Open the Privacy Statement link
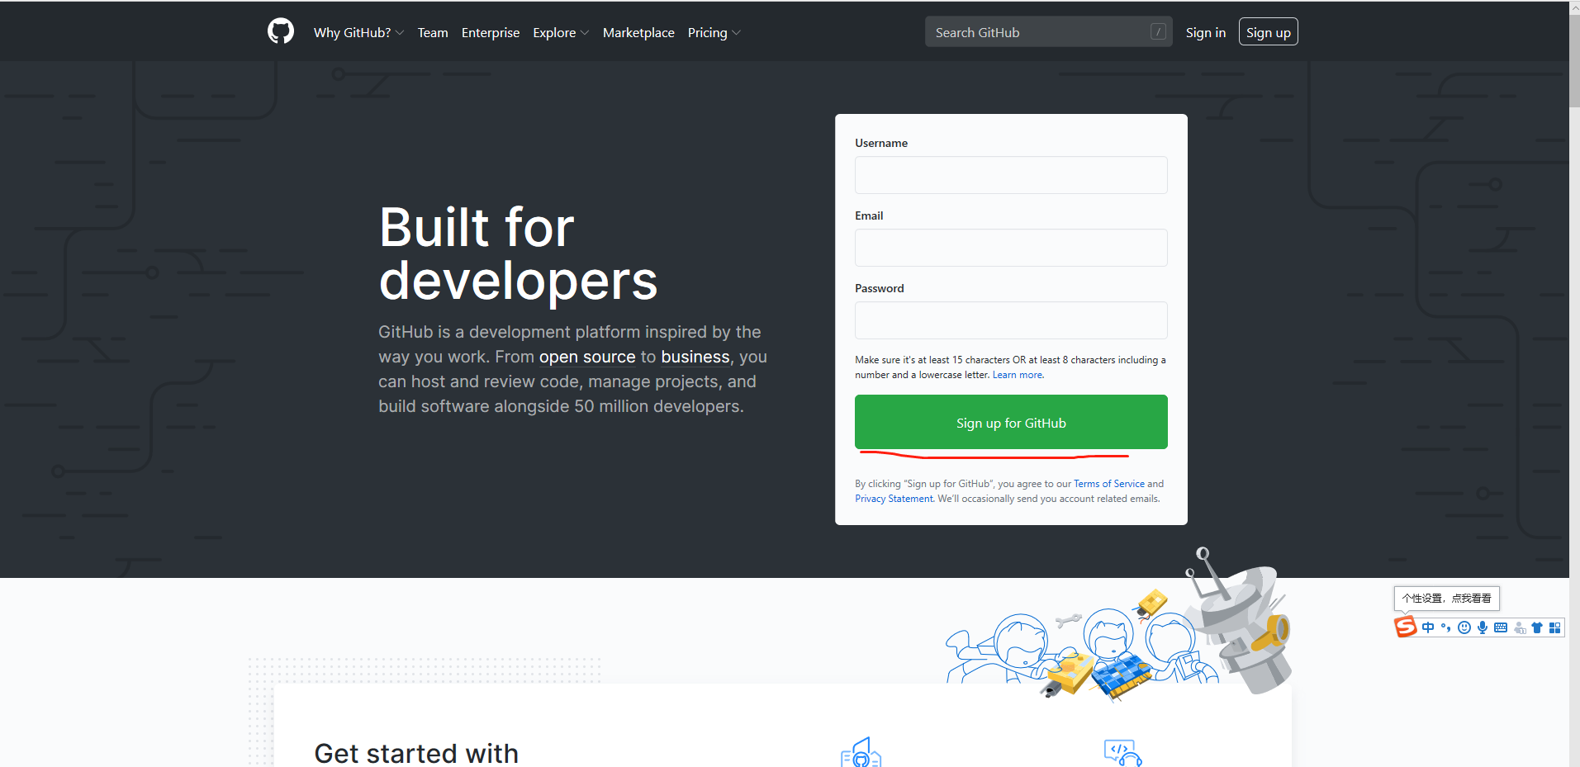The height and width of the screenshot is (767, 1580). coord(894,499)
